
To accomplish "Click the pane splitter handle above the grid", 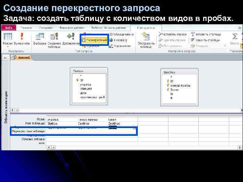I will point(129,114).
